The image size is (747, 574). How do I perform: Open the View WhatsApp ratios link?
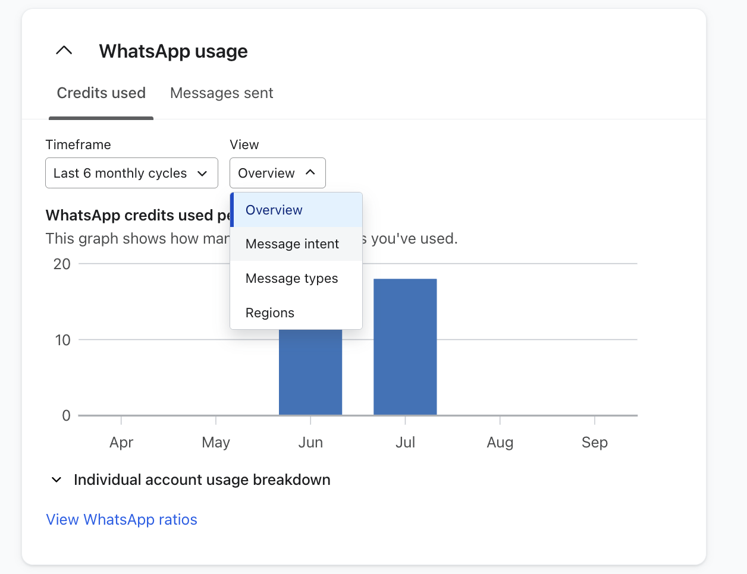[x=122, y=520]
